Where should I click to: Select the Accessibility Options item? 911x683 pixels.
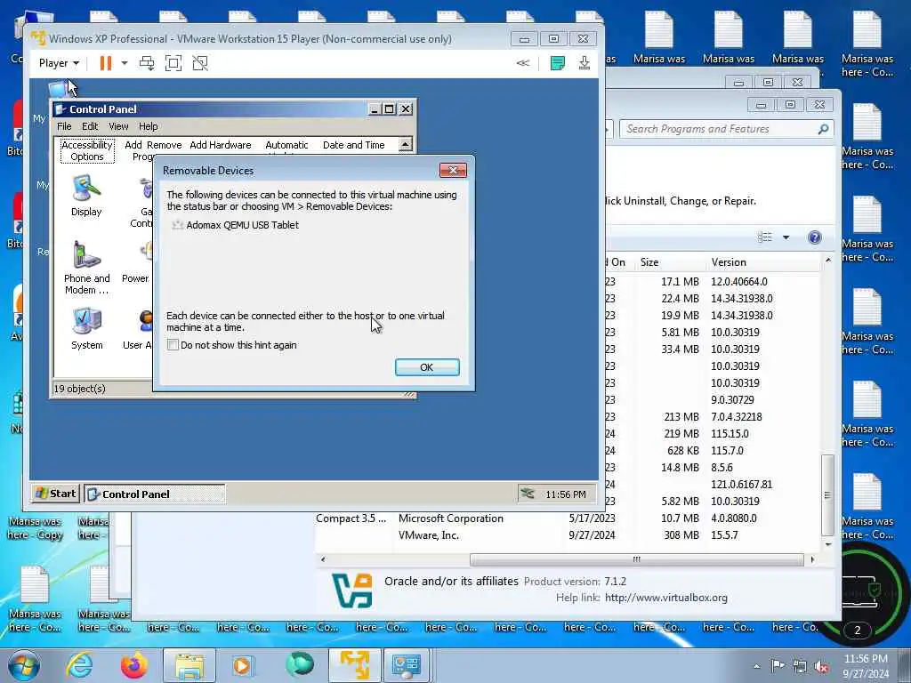coord(86,150)
